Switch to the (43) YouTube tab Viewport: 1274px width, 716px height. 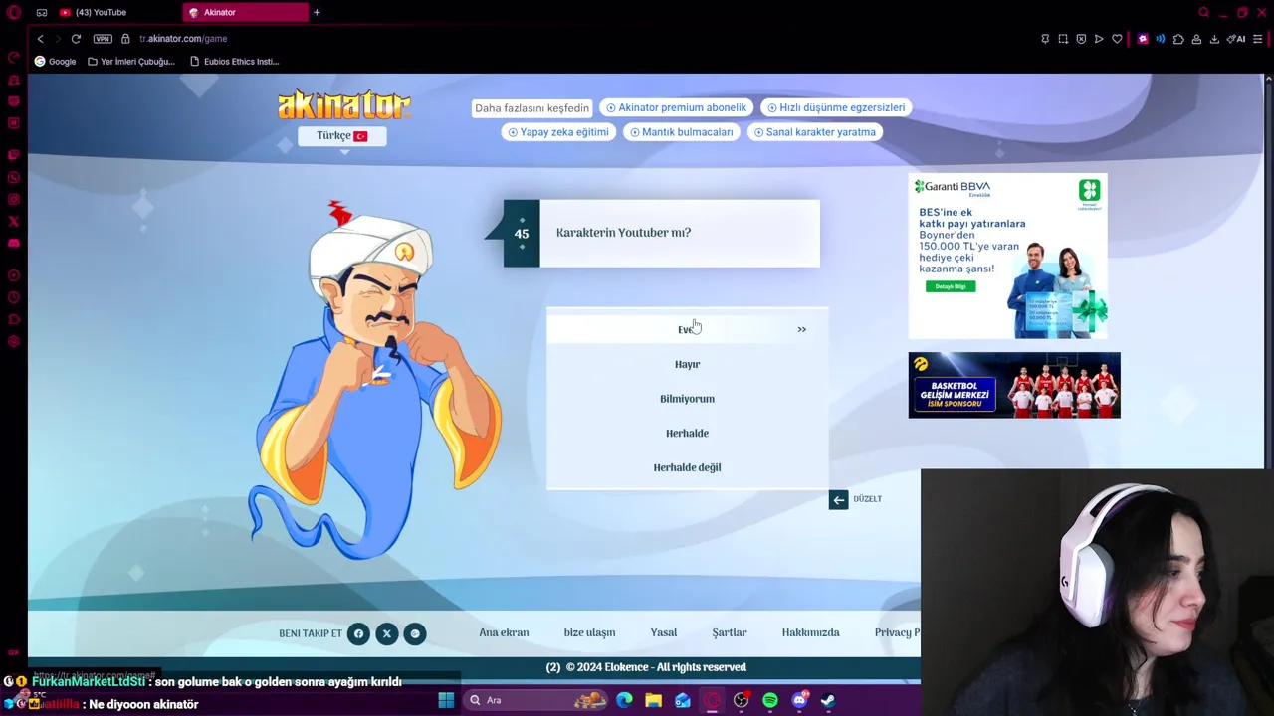click(x=114, y=12)
